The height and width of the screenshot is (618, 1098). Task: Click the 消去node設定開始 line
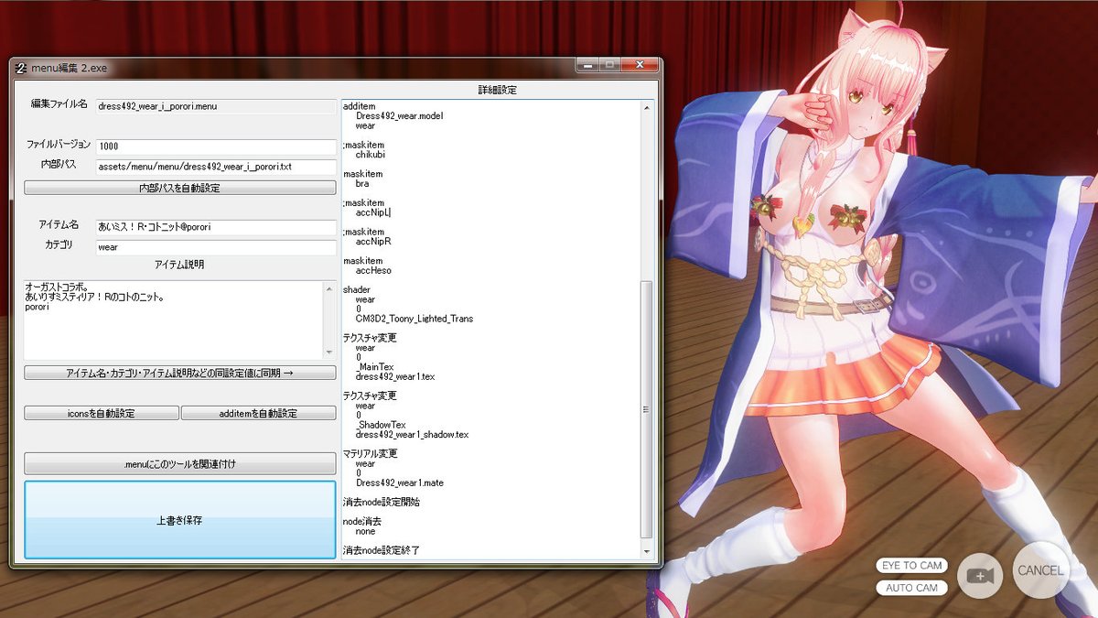381,502
